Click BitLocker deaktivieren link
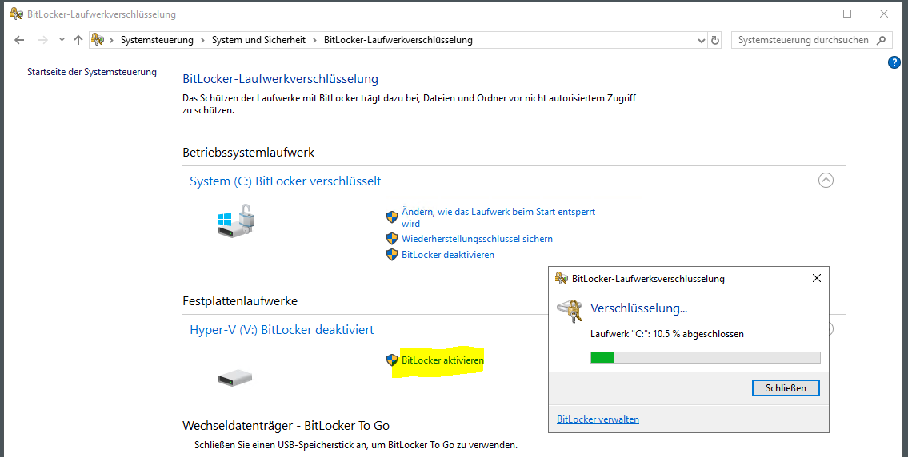 click(x=448, y=255)
